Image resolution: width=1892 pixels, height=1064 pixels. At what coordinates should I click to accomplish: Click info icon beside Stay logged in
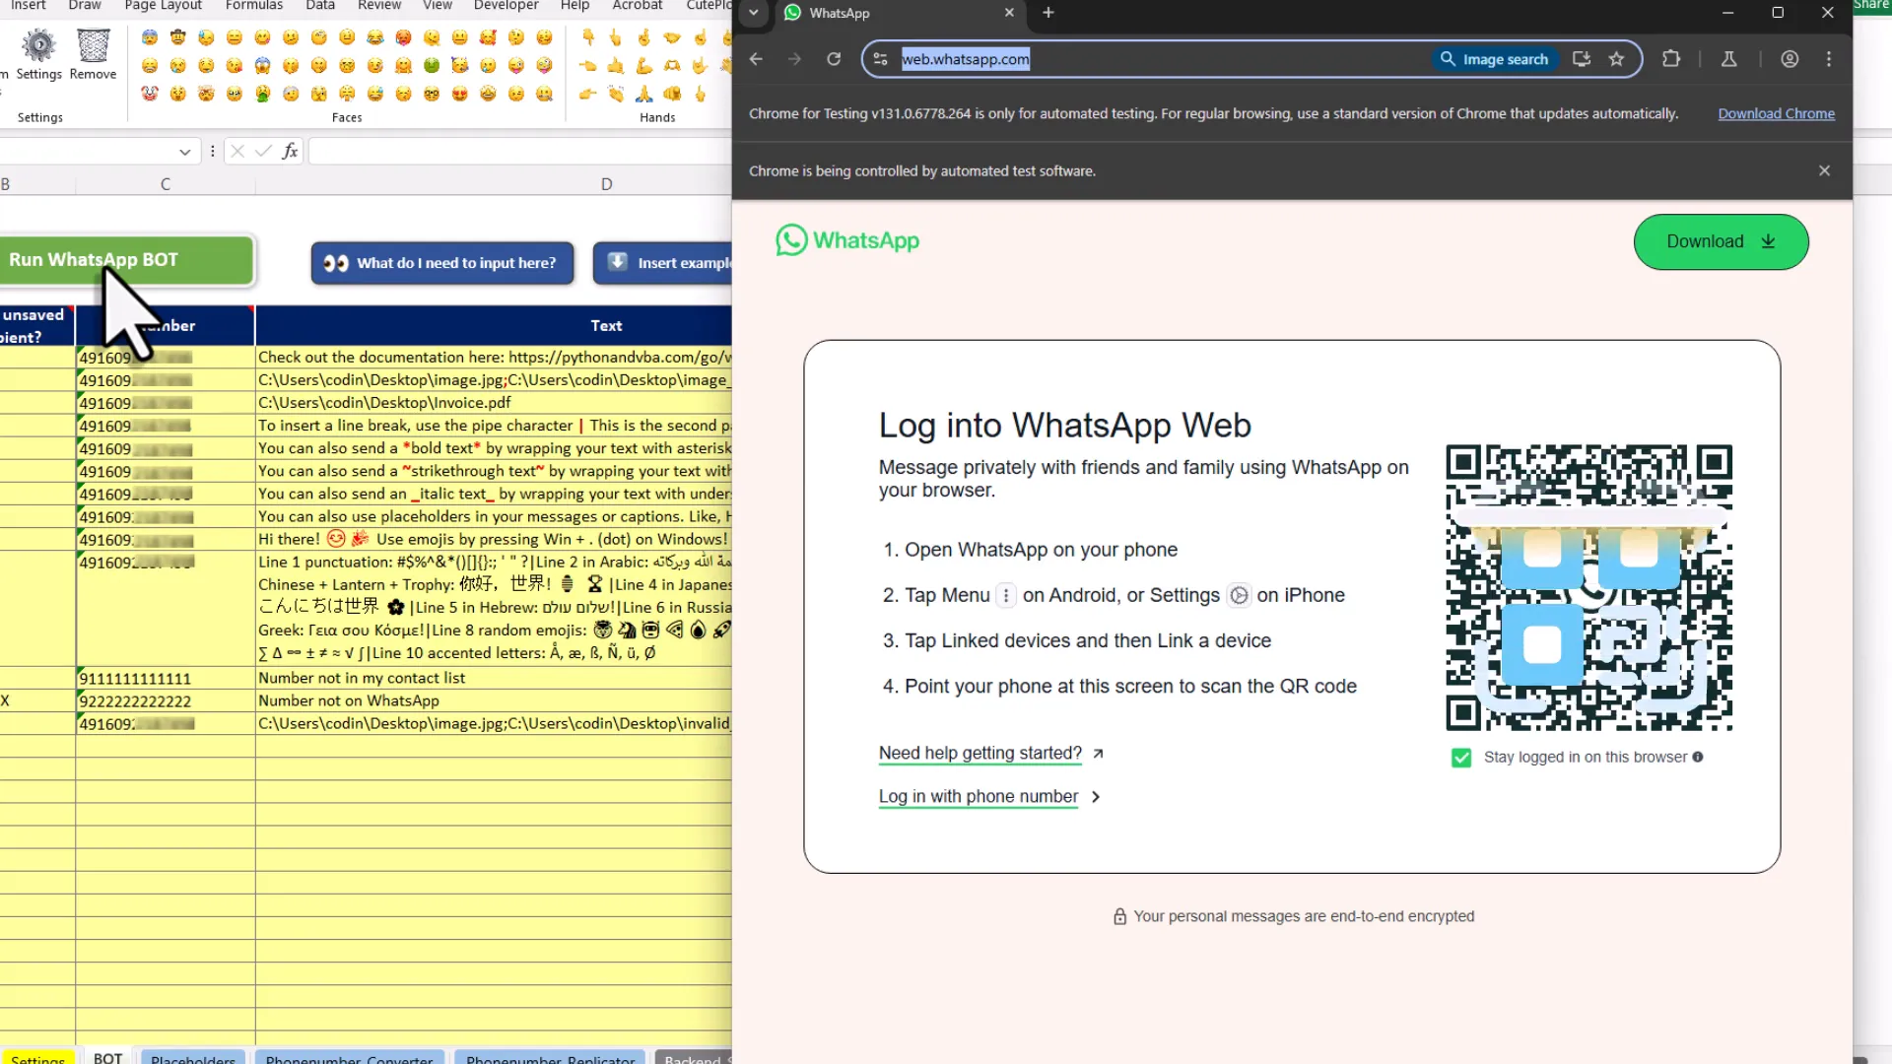[x=1698, y=757]
